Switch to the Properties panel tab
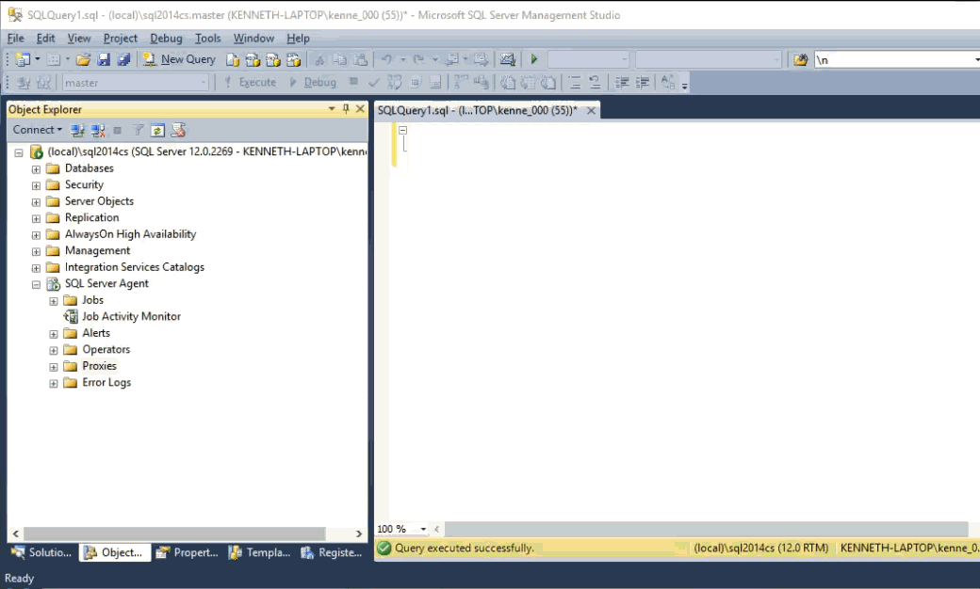 (187, 552)
